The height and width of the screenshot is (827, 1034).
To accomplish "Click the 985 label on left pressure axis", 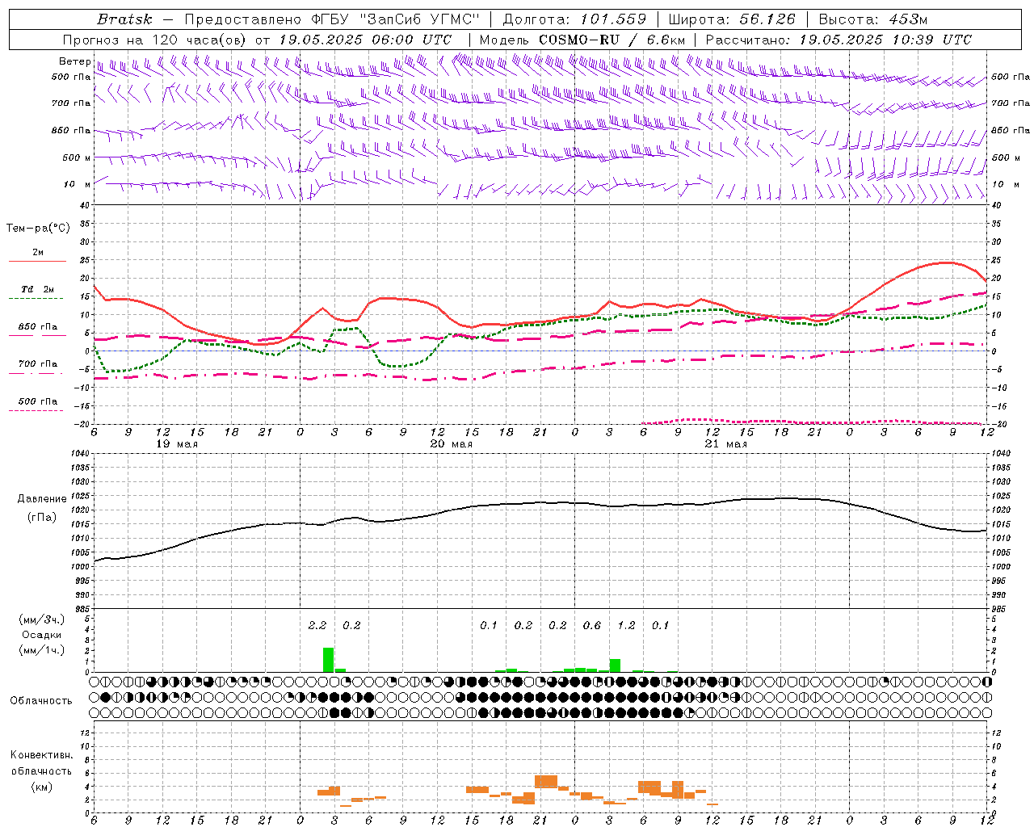I will (82, 609).
